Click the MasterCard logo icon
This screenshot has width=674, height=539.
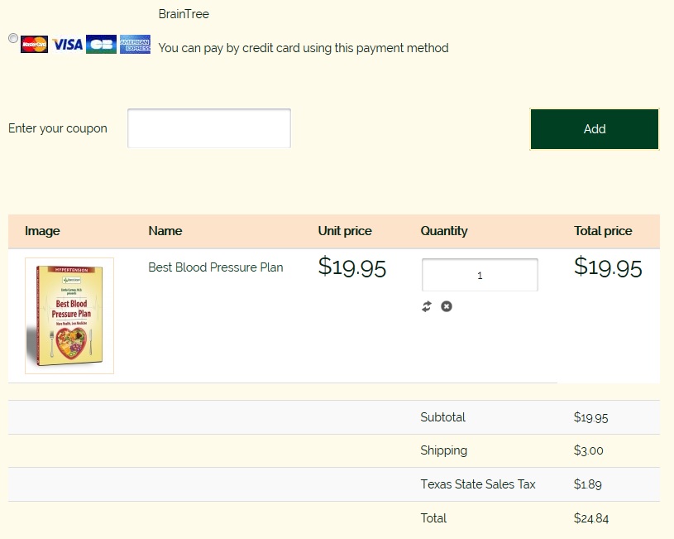(35, 45)
